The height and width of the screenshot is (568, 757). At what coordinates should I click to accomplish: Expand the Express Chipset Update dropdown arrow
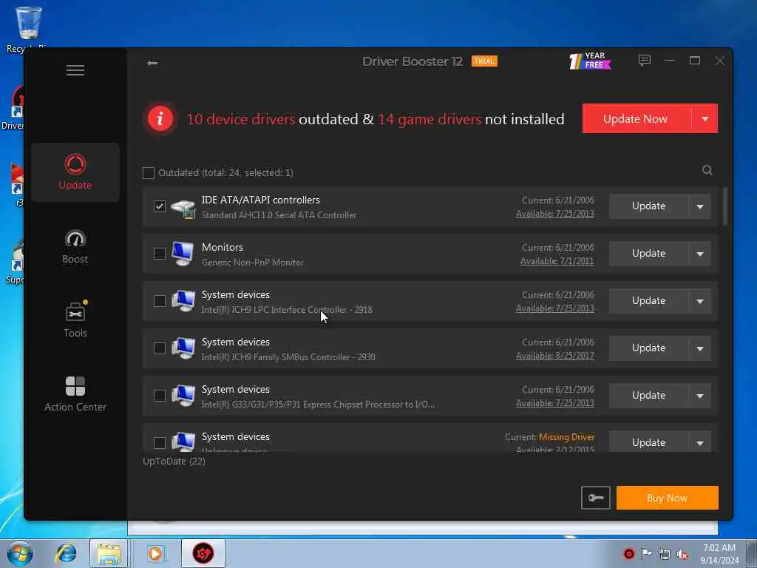[700, 396]
